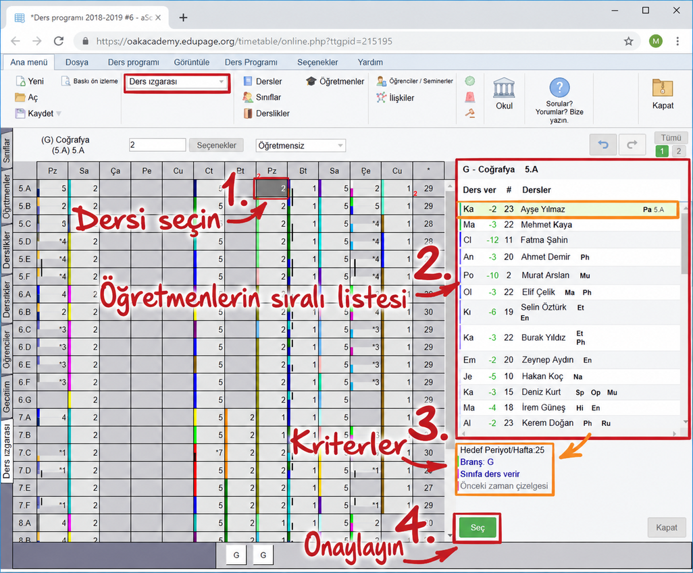Expand the Ders ızgarası dropdown
This screenshot has width=693, height=573.
point(177,82)
